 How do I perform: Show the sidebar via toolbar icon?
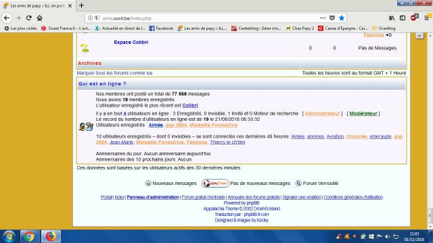tap(403, 18)
